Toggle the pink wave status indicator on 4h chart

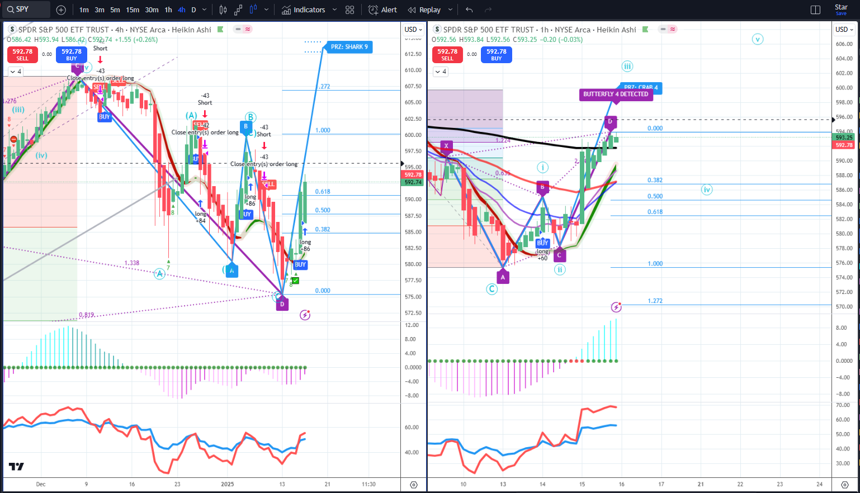248,29
